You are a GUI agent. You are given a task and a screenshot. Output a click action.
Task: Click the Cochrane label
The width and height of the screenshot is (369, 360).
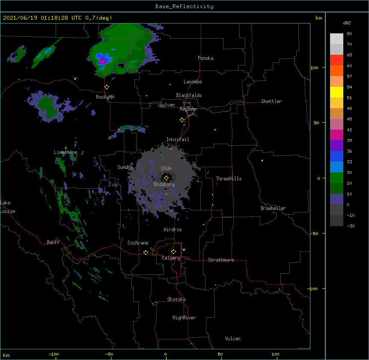[x=138, y=243]
